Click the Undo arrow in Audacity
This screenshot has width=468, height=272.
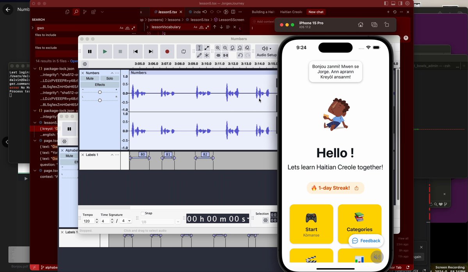point(240,55)
